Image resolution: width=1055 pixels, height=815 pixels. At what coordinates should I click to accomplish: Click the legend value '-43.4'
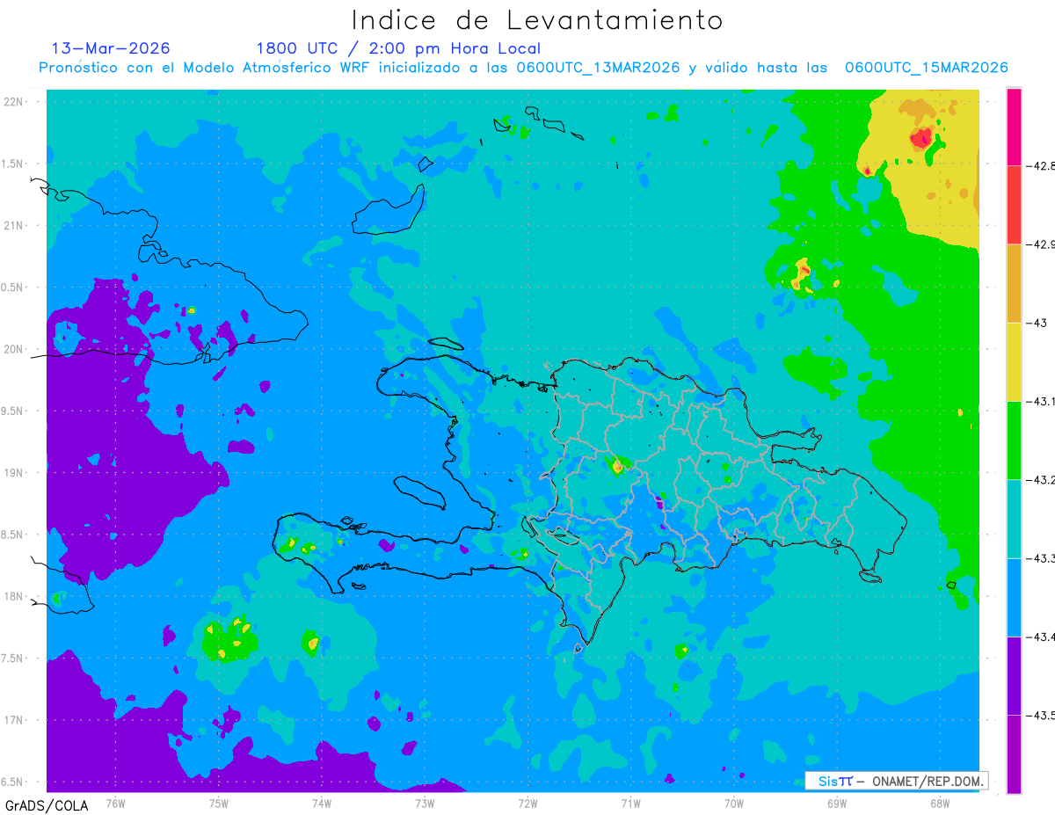tap(1039, 637)
